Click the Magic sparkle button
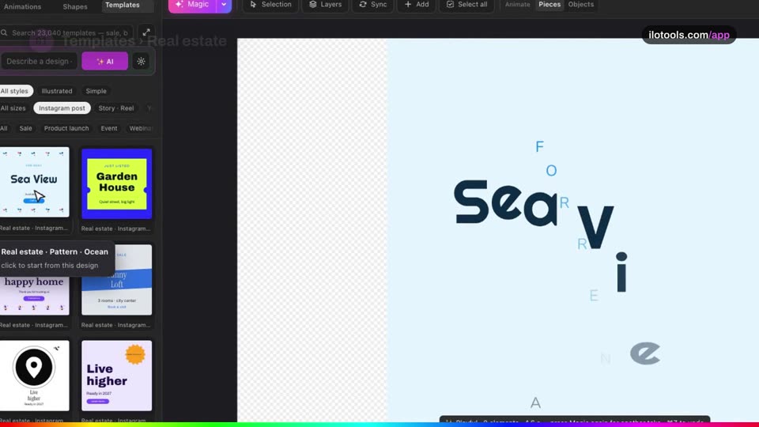Screen dimensions: 759x427 click(x=192, y=5)
